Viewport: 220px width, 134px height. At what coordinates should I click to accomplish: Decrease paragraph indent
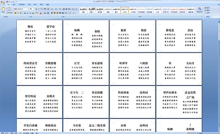click(64, 9)
